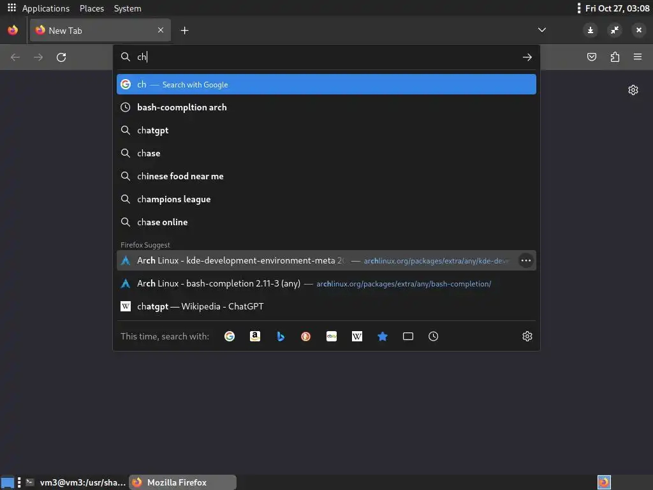Expand the list all tabs chevron

click(x=542, y=30)
